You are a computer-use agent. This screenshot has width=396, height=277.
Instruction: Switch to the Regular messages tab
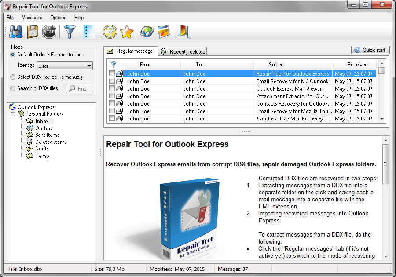click(131, 51)
